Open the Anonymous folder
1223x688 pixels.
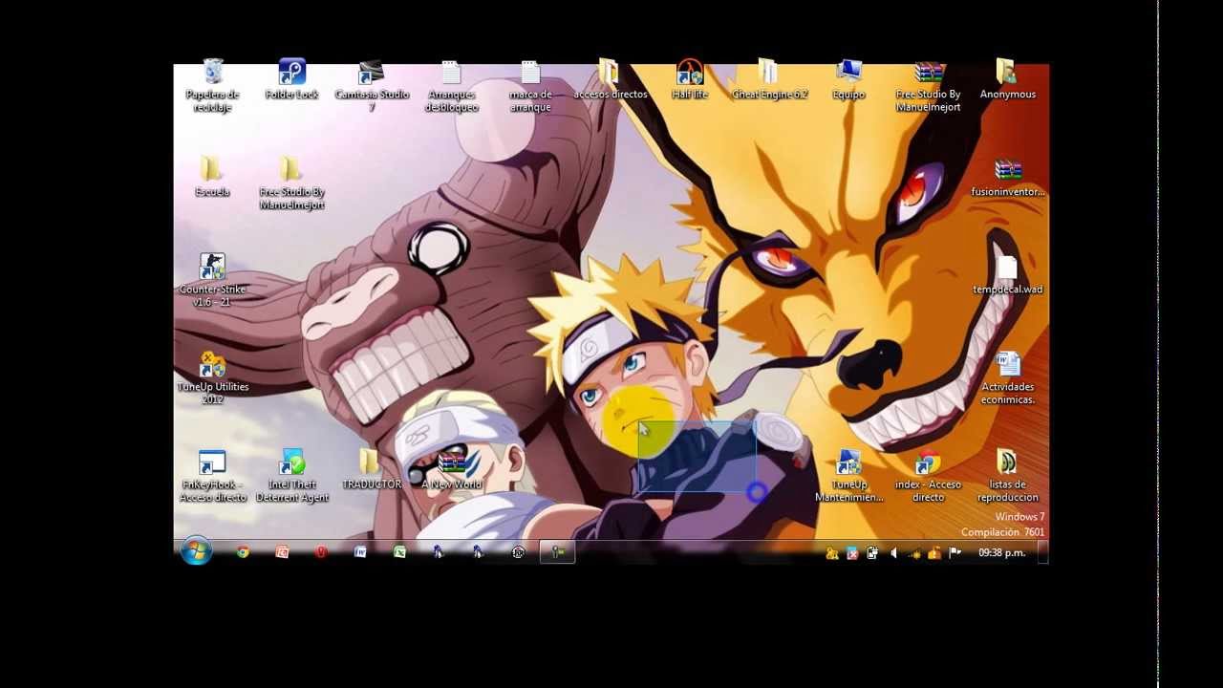point(1007,79)
